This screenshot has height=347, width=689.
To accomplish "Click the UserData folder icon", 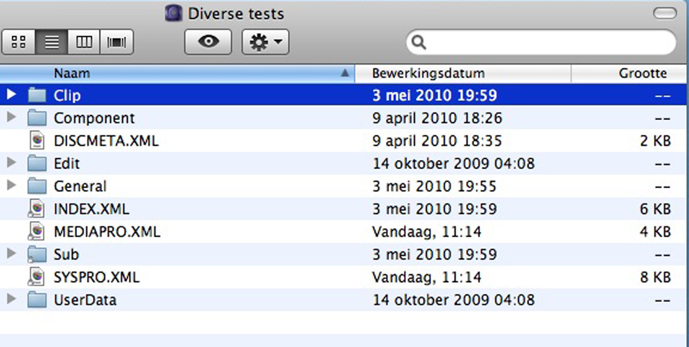I will (37, 300).
